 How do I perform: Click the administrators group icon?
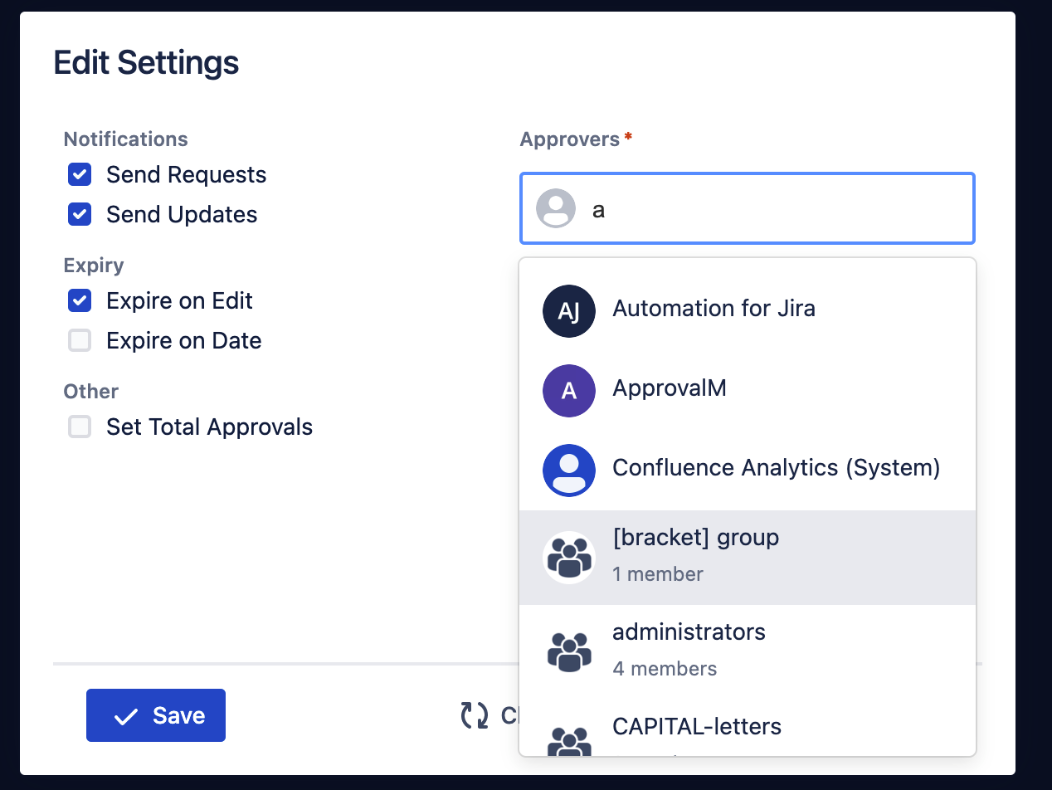568,651
